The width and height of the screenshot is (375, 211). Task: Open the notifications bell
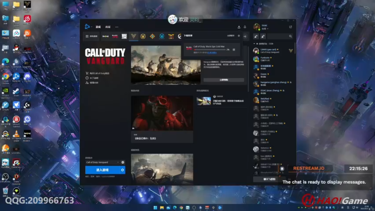[245, 27]
